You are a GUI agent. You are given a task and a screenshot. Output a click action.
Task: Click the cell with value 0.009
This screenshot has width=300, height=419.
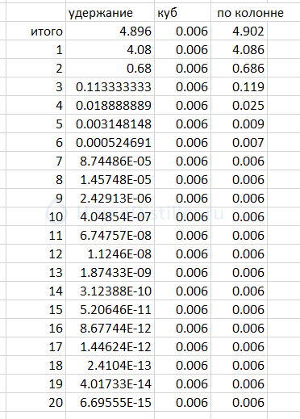[x=240, y=124]
